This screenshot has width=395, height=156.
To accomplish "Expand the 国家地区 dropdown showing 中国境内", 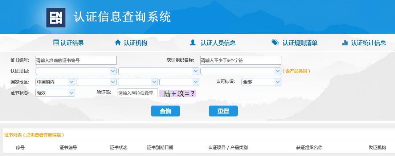I will pyautogui.click(x=55, y=82).
